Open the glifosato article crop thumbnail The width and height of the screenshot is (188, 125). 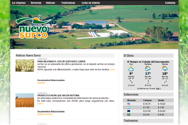[25, 65]
